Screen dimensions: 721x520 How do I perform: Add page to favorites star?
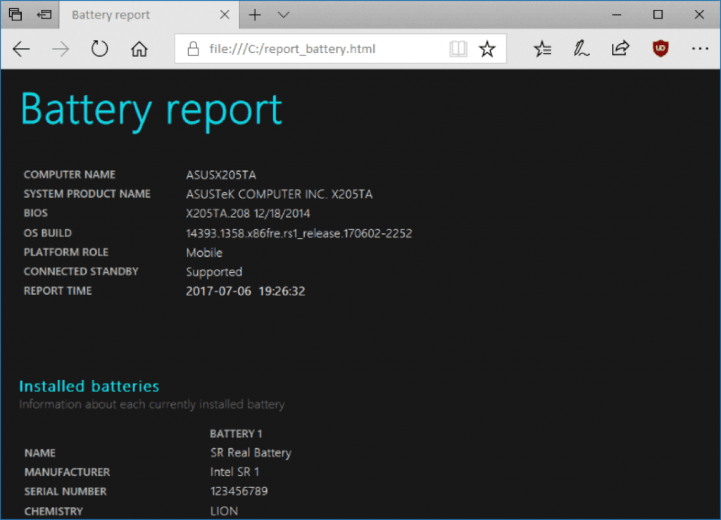click(487, 49)
